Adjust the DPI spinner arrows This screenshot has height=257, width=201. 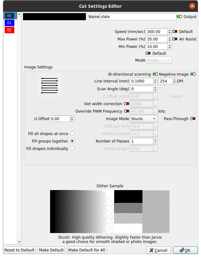(175, 81)
